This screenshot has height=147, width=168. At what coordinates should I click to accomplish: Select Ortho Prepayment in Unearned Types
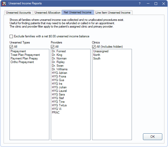pos(22,62)
